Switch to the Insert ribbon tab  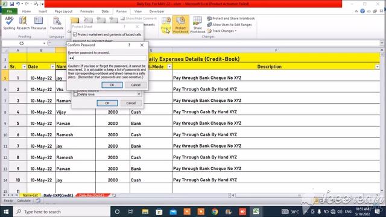click(43, 11)
